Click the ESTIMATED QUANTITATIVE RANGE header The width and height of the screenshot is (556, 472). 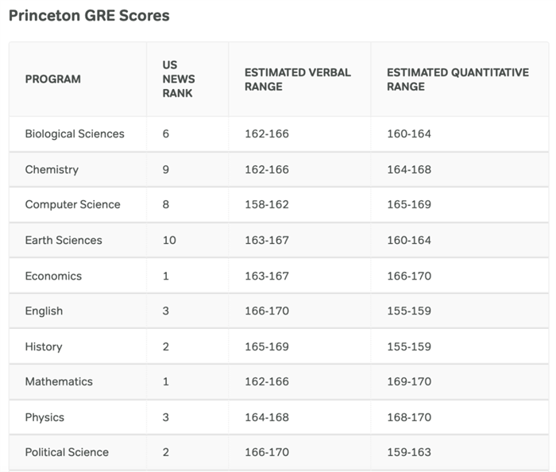458,79
